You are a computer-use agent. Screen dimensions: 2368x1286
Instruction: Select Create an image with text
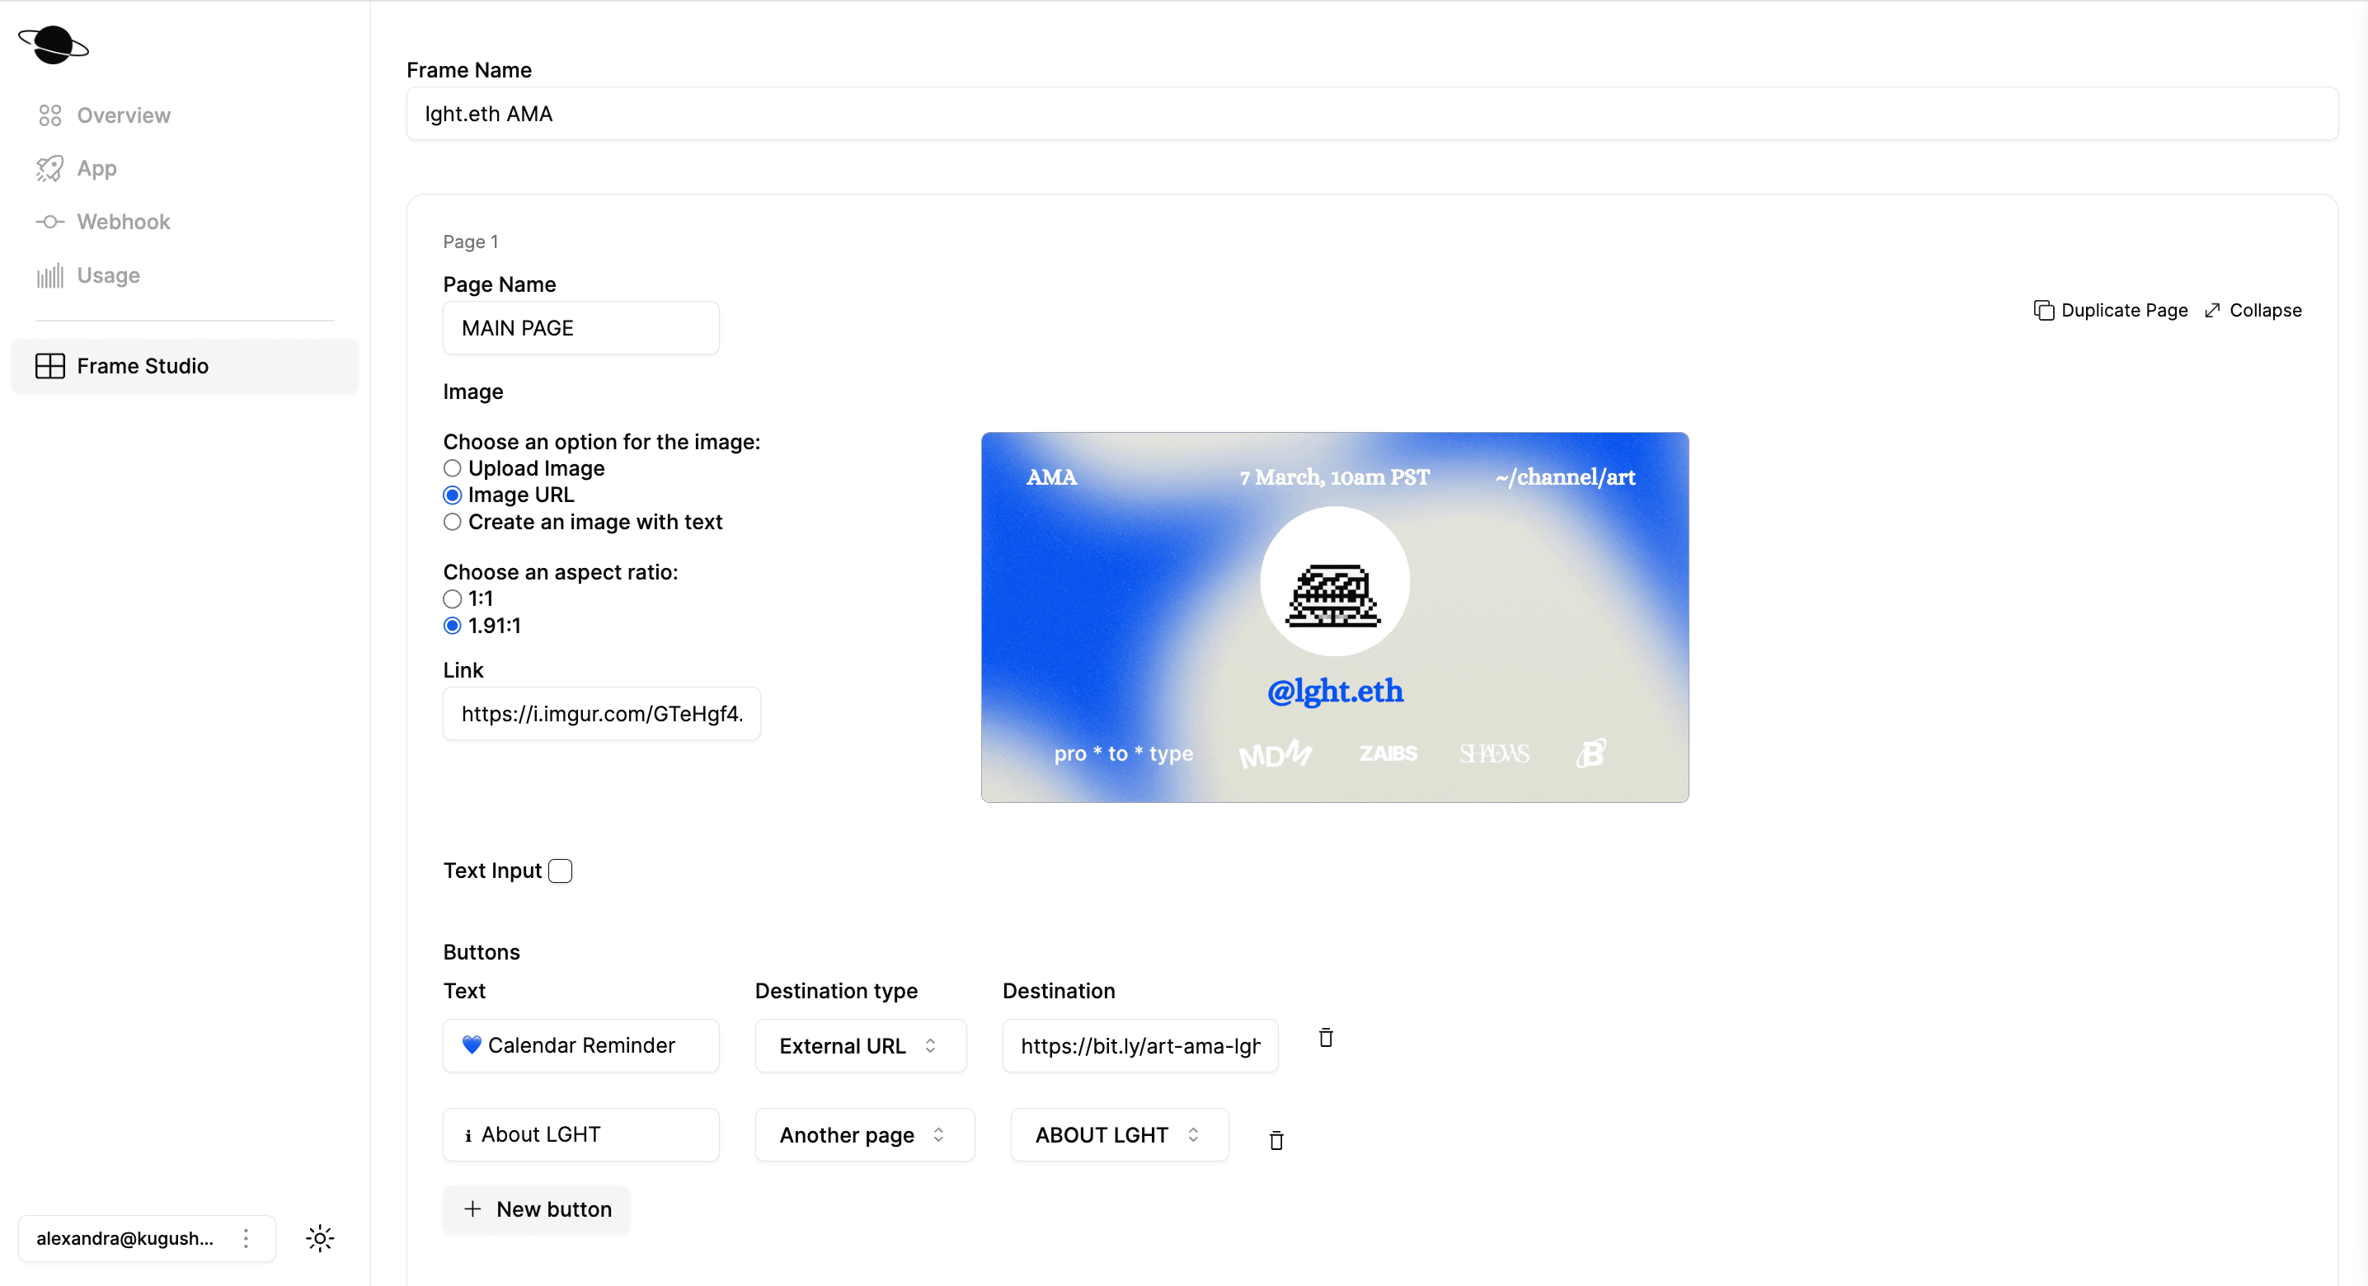tap(453, 522)
